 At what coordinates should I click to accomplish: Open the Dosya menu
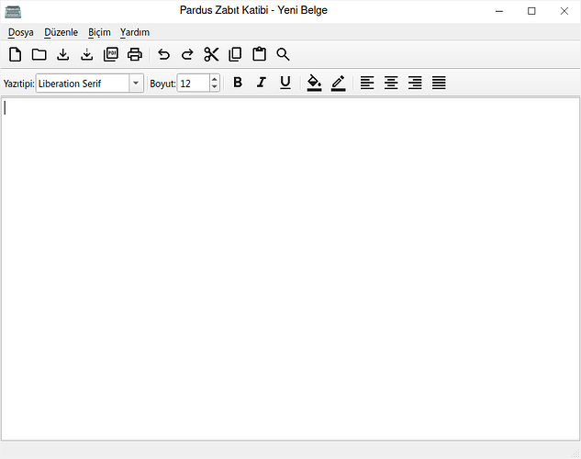(x=20, y=32)
